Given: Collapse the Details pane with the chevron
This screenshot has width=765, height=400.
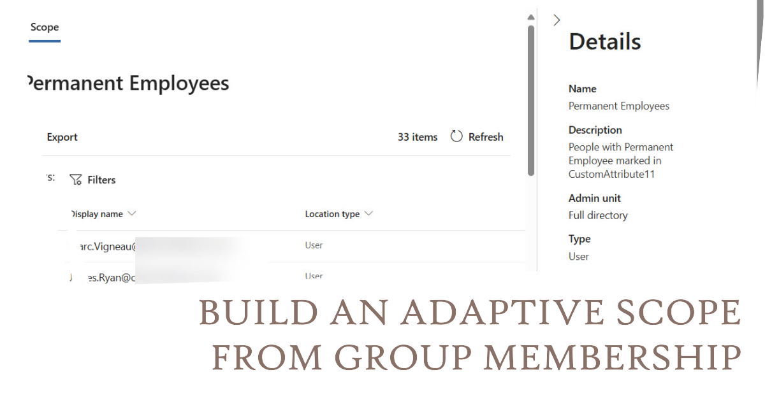Looking at the screenshot, I should 557,20.
